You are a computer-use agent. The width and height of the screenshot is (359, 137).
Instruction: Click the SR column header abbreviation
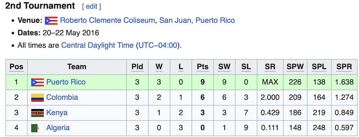(270, 67)
